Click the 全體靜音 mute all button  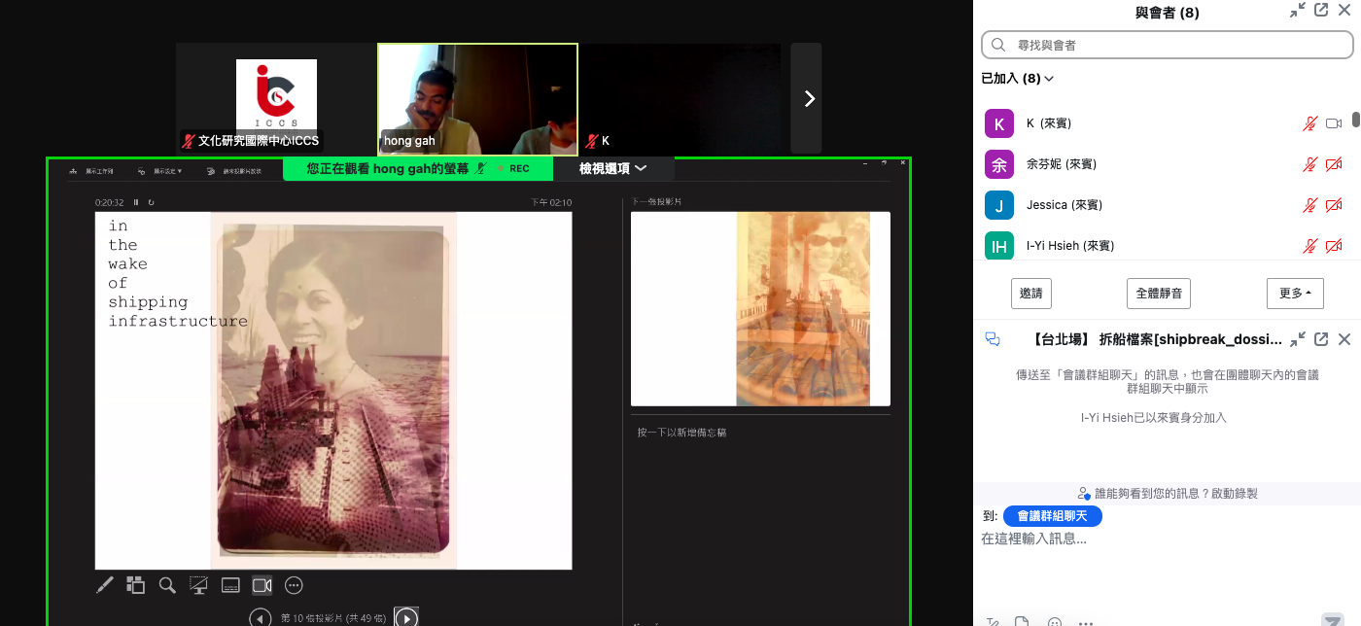pyautogui.click(x=1158, y=293)
